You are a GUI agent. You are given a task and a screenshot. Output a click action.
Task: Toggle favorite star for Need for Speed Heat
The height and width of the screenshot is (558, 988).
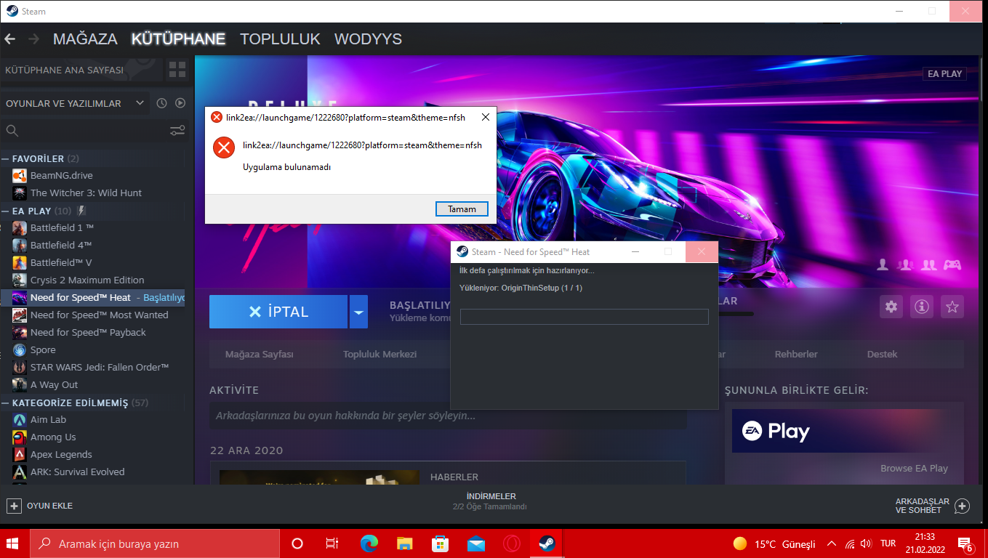[x=952, y=307]
